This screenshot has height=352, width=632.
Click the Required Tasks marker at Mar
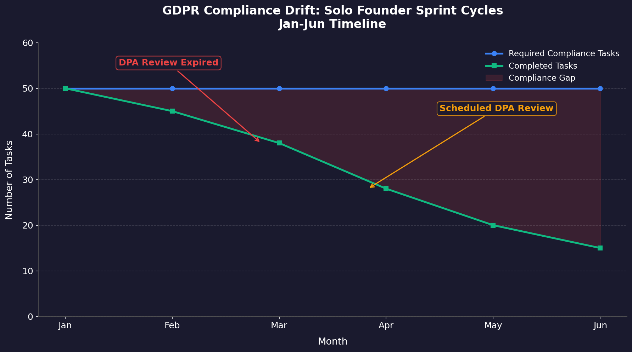pyautogui.click(x=279, y=88)
